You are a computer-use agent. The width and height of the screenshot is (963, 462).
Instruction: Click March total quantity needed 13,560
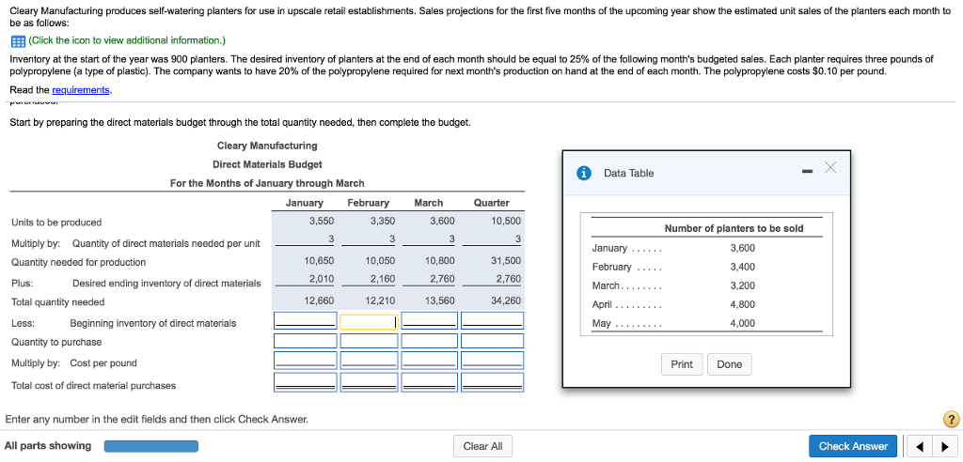pyautogui.click(x=440, y=300)
